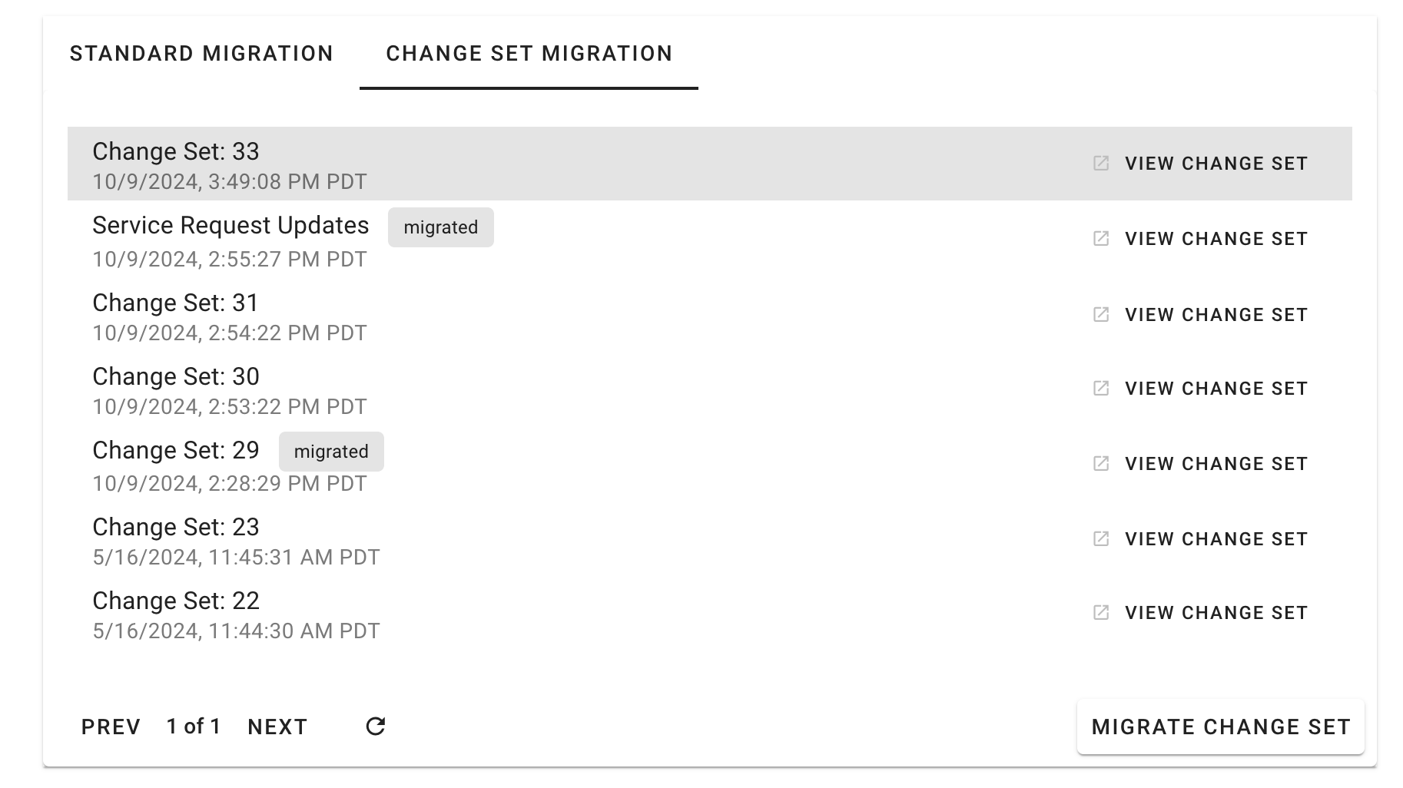The image size is (1403, 788).
Task: Click the refresh icon beside pagination
Action: 375,727
